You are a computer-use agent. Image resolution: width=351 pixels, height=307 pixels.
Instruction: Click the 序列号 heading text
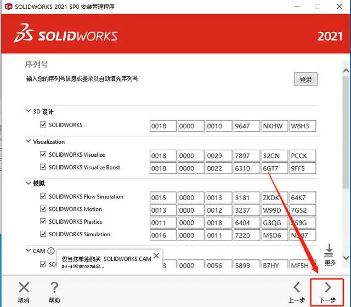point(37,64)
